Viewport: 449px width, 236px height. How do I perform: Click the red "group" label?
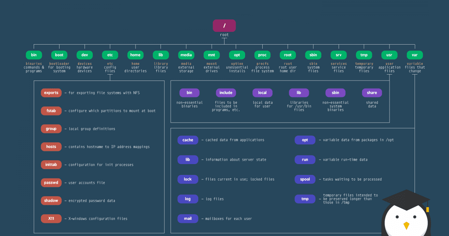pos(51,128)
